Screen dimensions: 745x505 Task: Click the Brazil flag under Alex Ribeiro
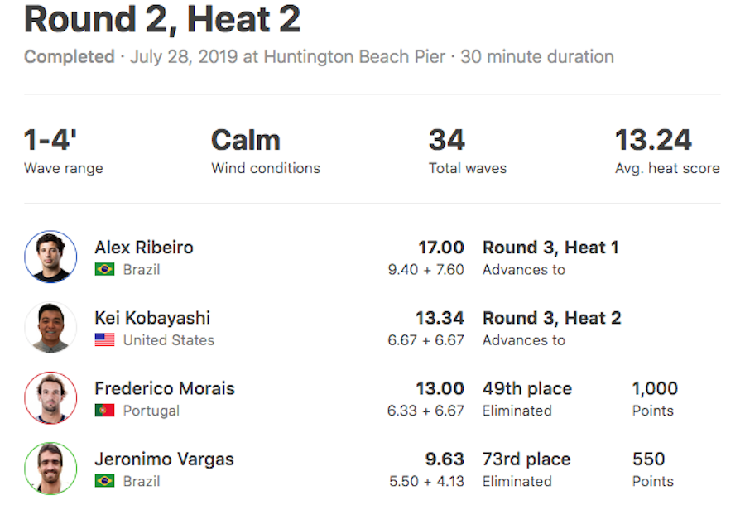coord(104,269)
